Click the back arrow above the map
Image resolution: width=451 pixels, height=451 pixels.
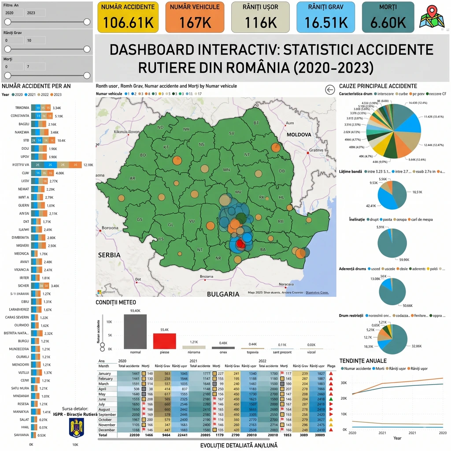(330, 90)
